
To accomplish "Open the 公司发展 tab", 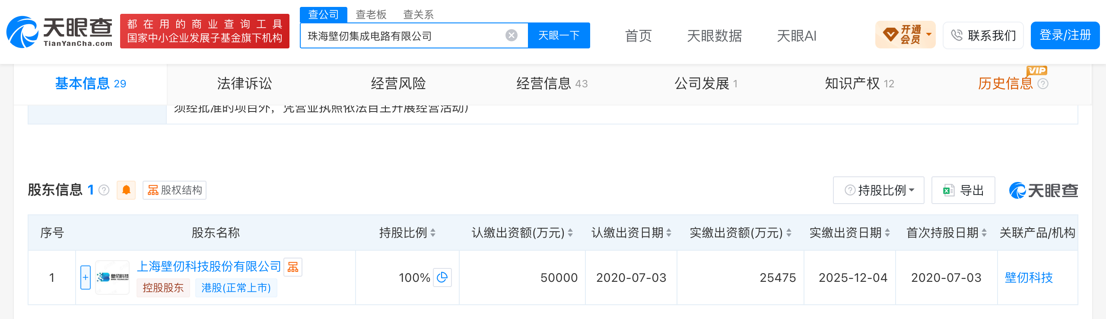I will (706, 84).
